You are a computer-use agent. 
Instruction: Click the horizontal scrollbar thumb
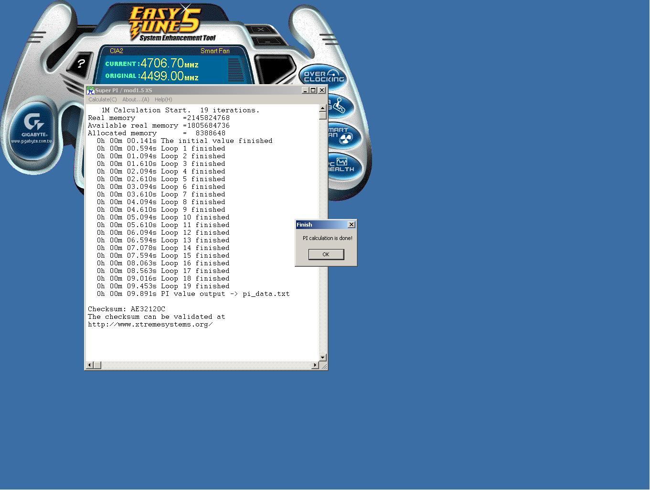[97, 365]
